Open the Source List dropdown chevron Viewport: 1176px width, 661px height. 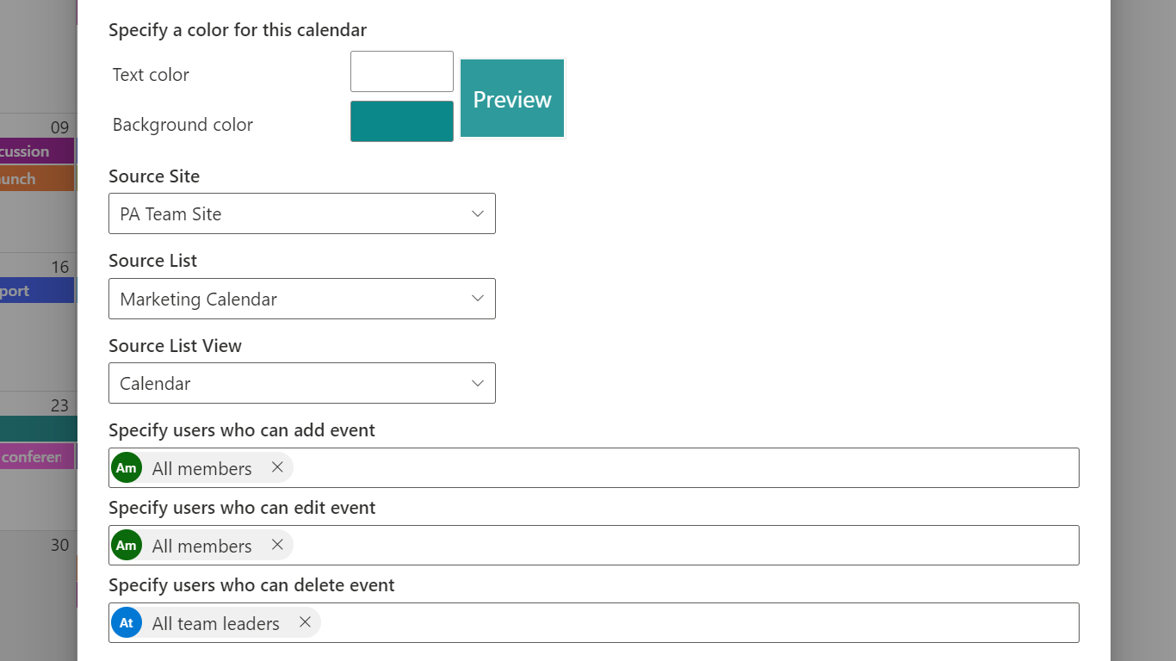(x=478, y=299)
